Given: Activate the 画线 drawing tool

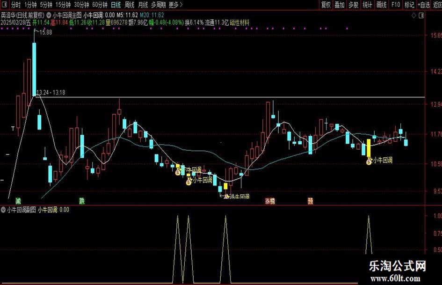Looking at the screenshot, I should [381, 5].
